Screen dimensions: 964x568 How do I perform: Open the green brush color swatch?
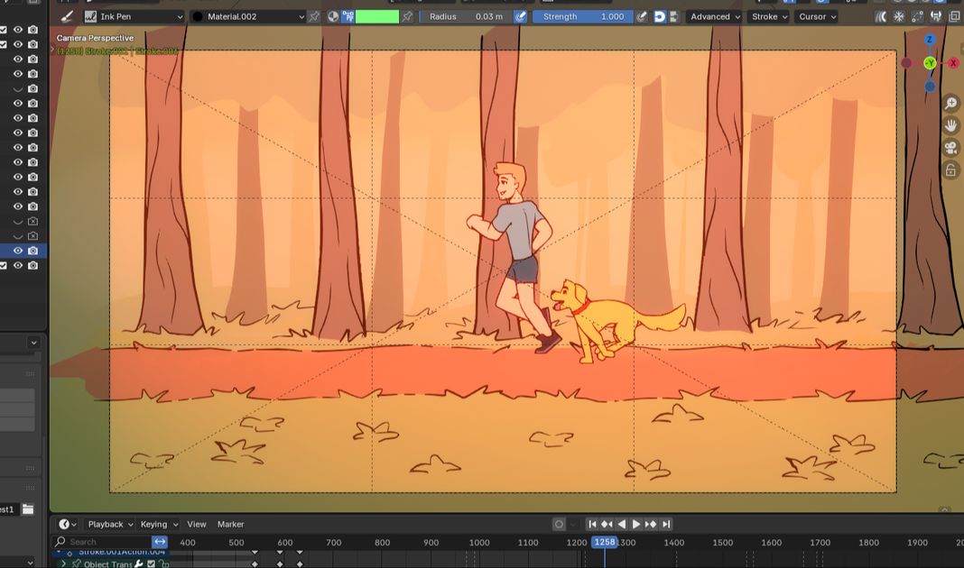pyautogui.click(x=377, y=16)
